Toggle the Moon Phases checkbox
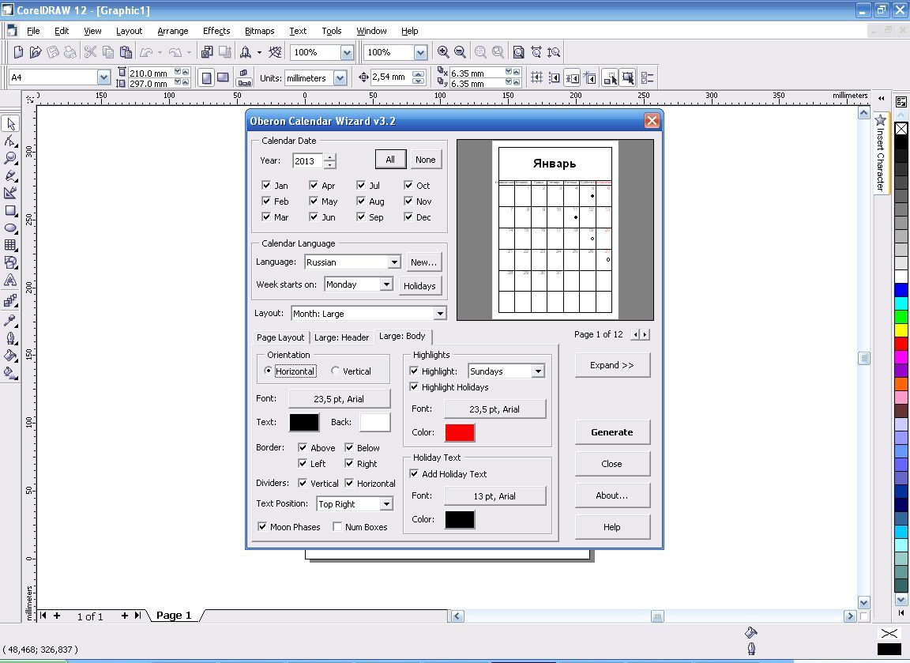The height and width of the screenshot is (663, 910). click(262, 526)
